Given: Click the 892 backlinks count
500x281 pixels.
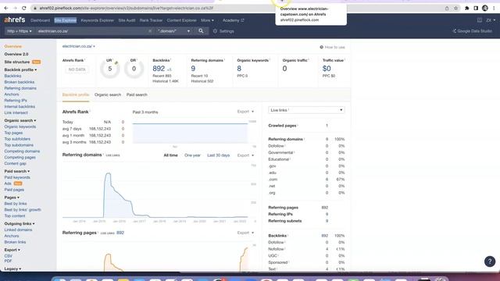Looking at the screenshot, I should click(x=159, y=69).
